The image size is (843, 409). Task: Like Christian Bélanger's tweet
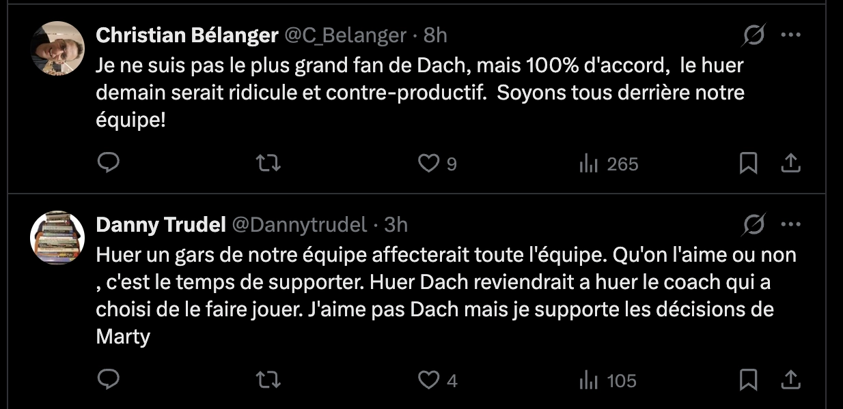(x=428, y=163)
